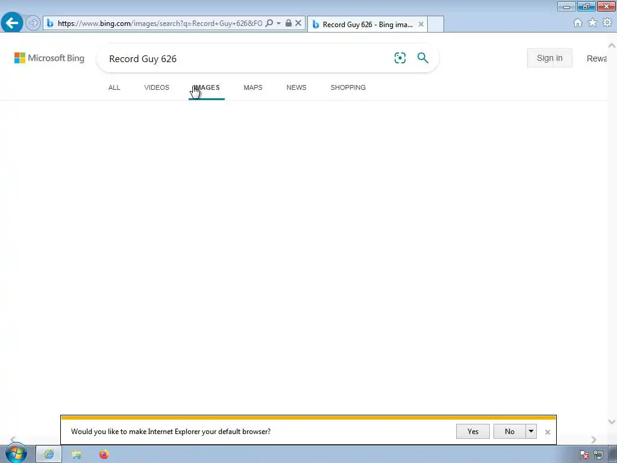
Task: Restore down the Internet Explorer window
Action: click(586, 6)
